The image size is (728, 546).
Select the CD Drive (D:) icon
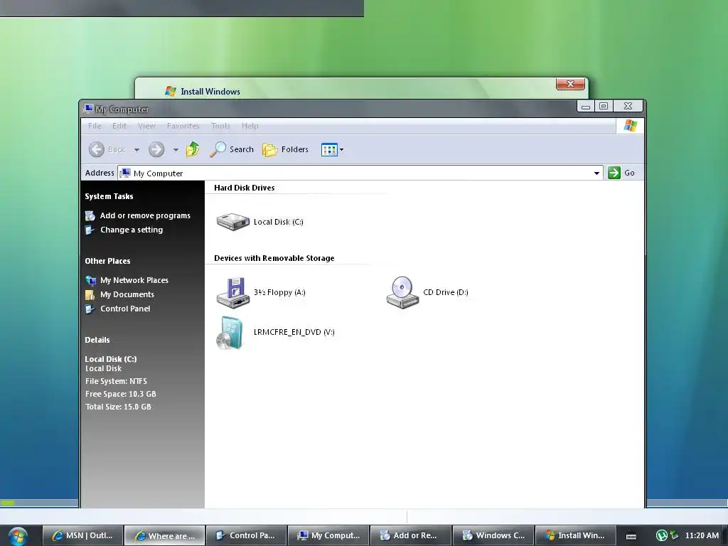402,292
